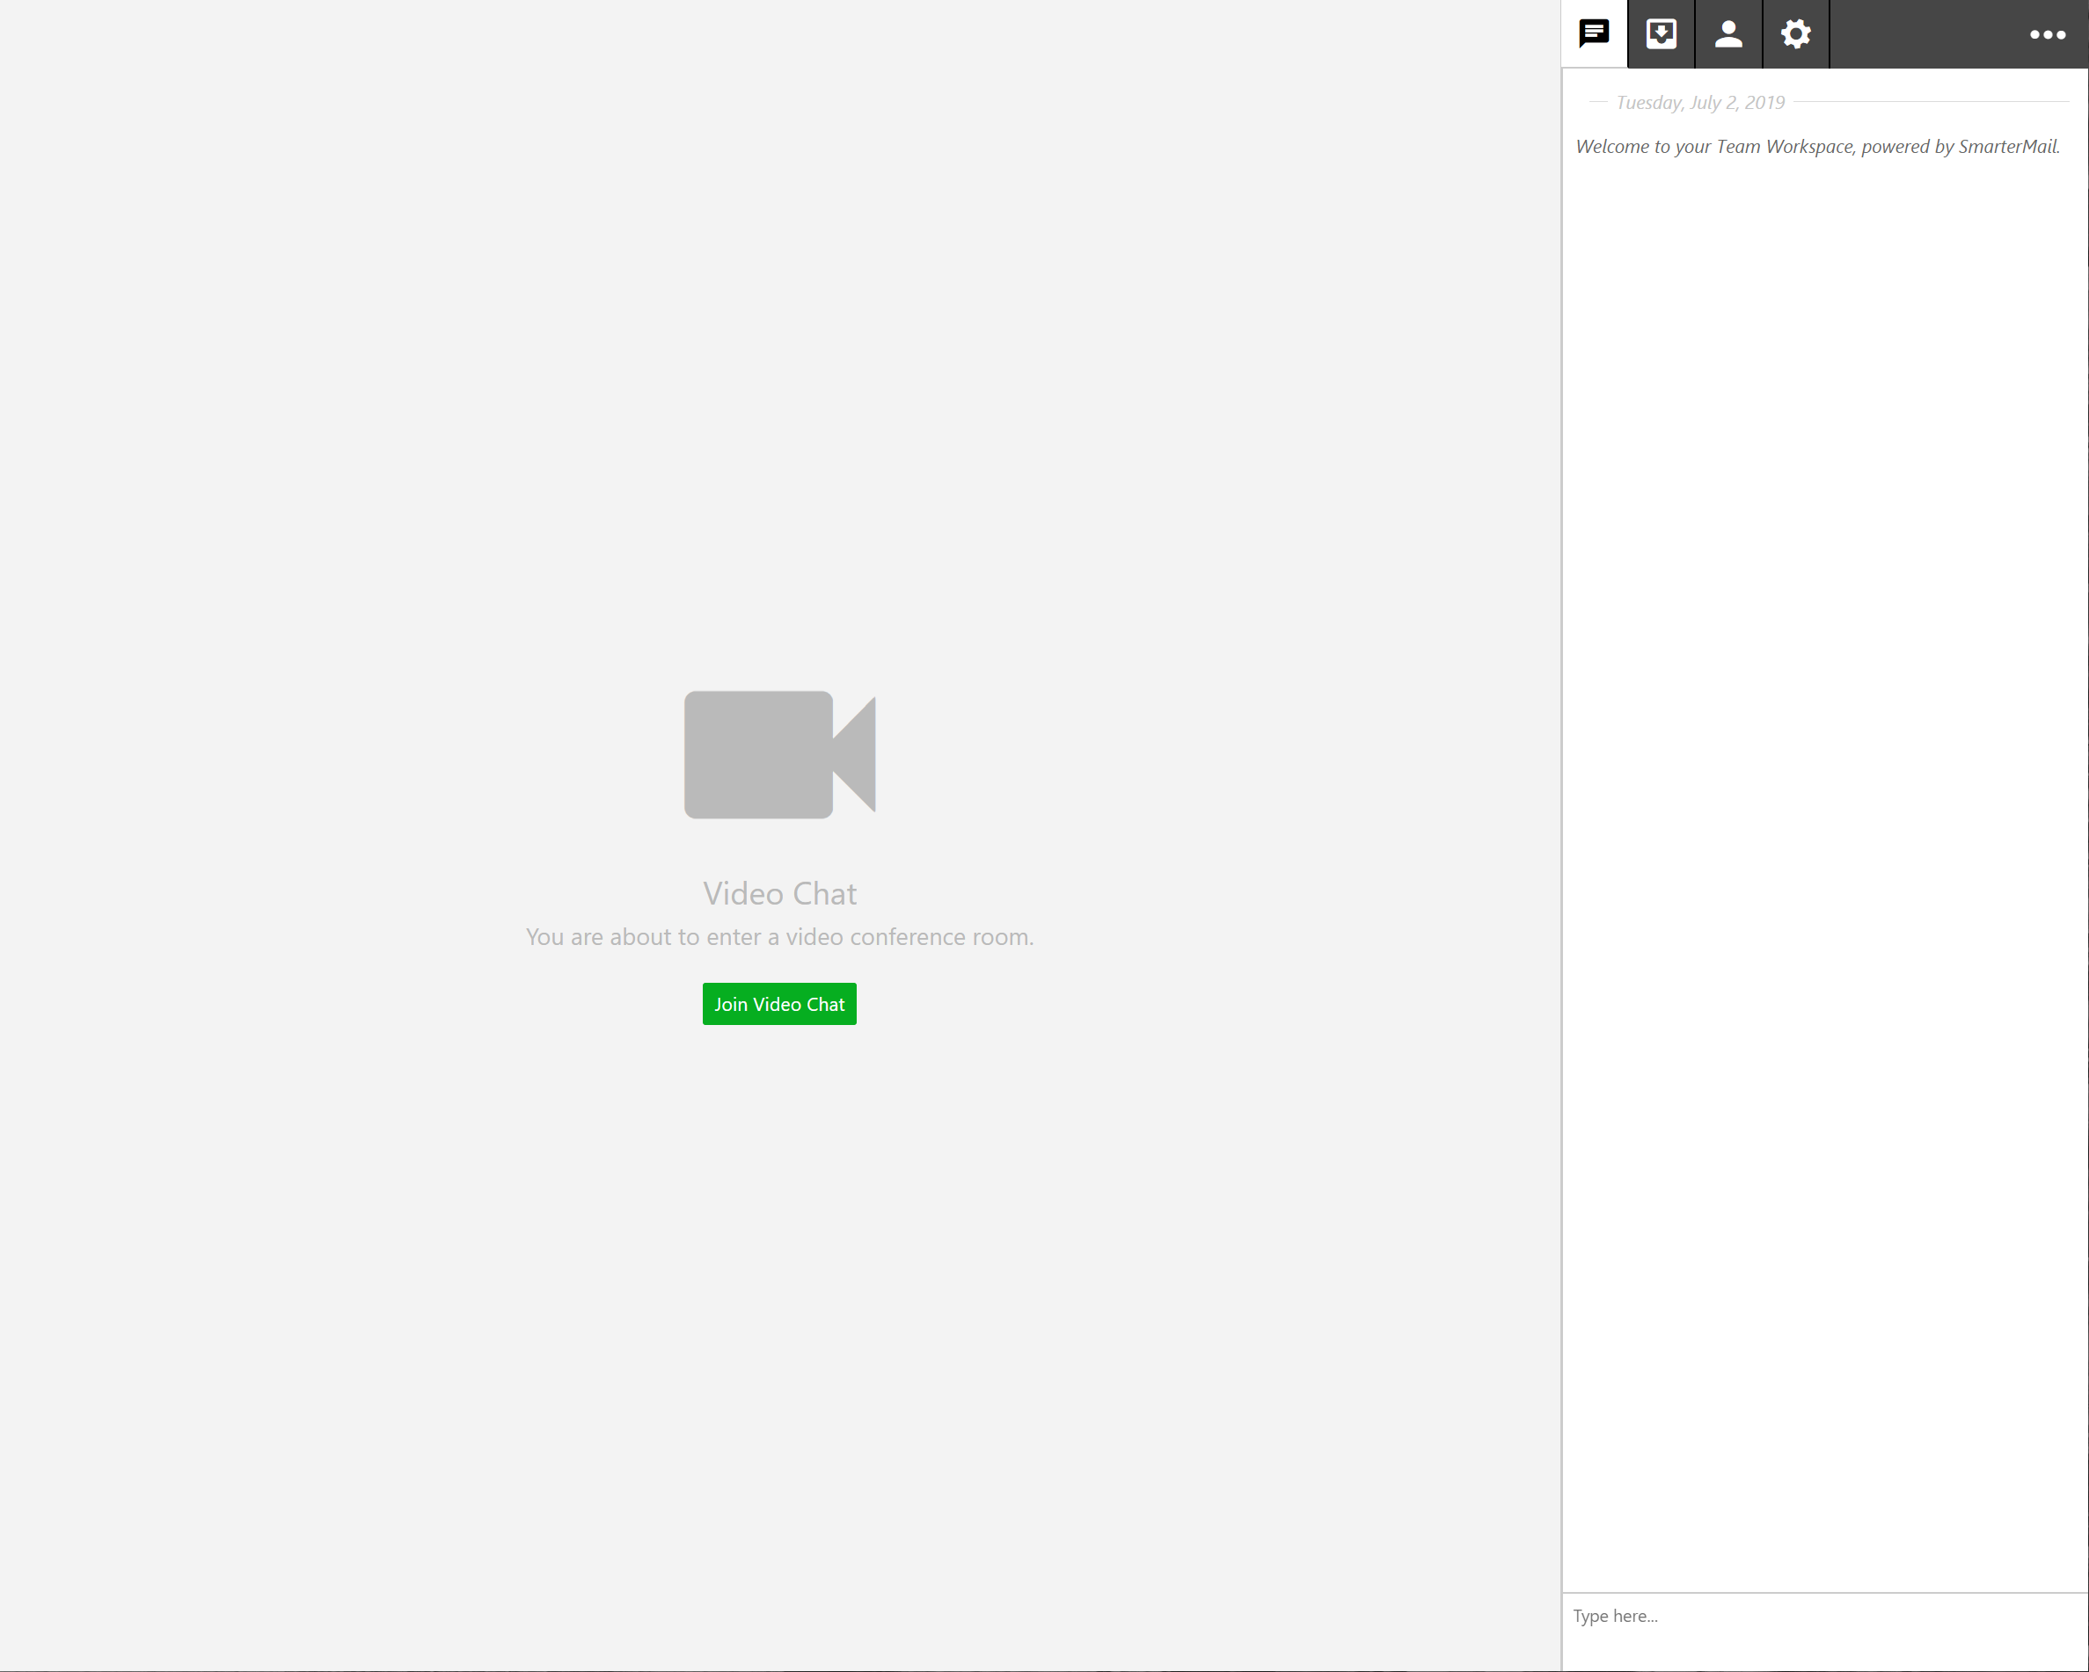Click the 'Tuesday, July 2, 2019' date separator
Screen dimensions: 2089x1672
[x=1699, y=103]
